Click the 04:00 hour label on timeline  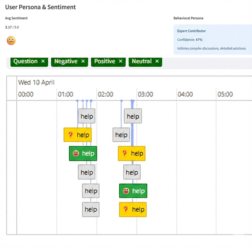pos(185,94)
